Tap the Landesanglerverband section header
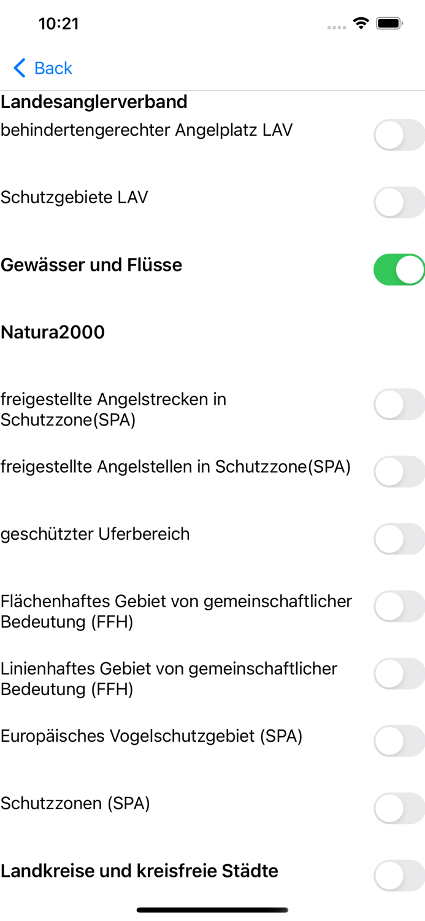The image size is (425, 921). click(x=94, y=102)
